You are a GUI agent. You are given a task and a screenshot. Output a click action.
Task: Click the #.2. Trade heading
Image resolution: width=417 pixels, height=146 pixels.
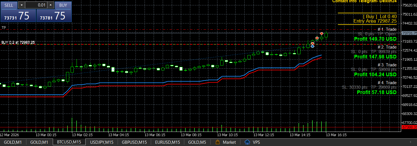tap(387, 47)
